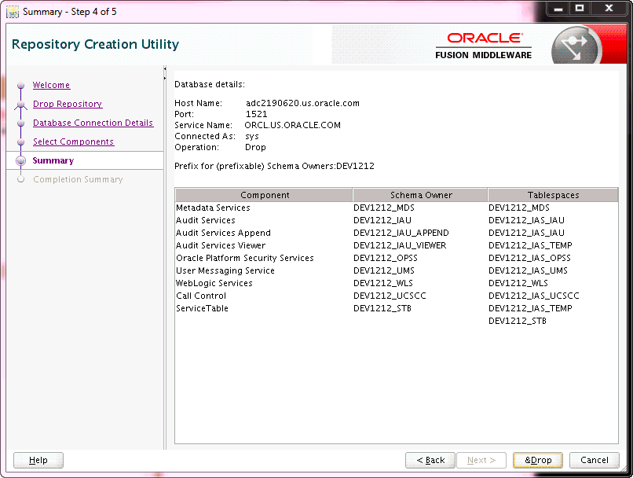Go to Drop Repository step
The image size is (633, 478).
click(x=68, y=104)
